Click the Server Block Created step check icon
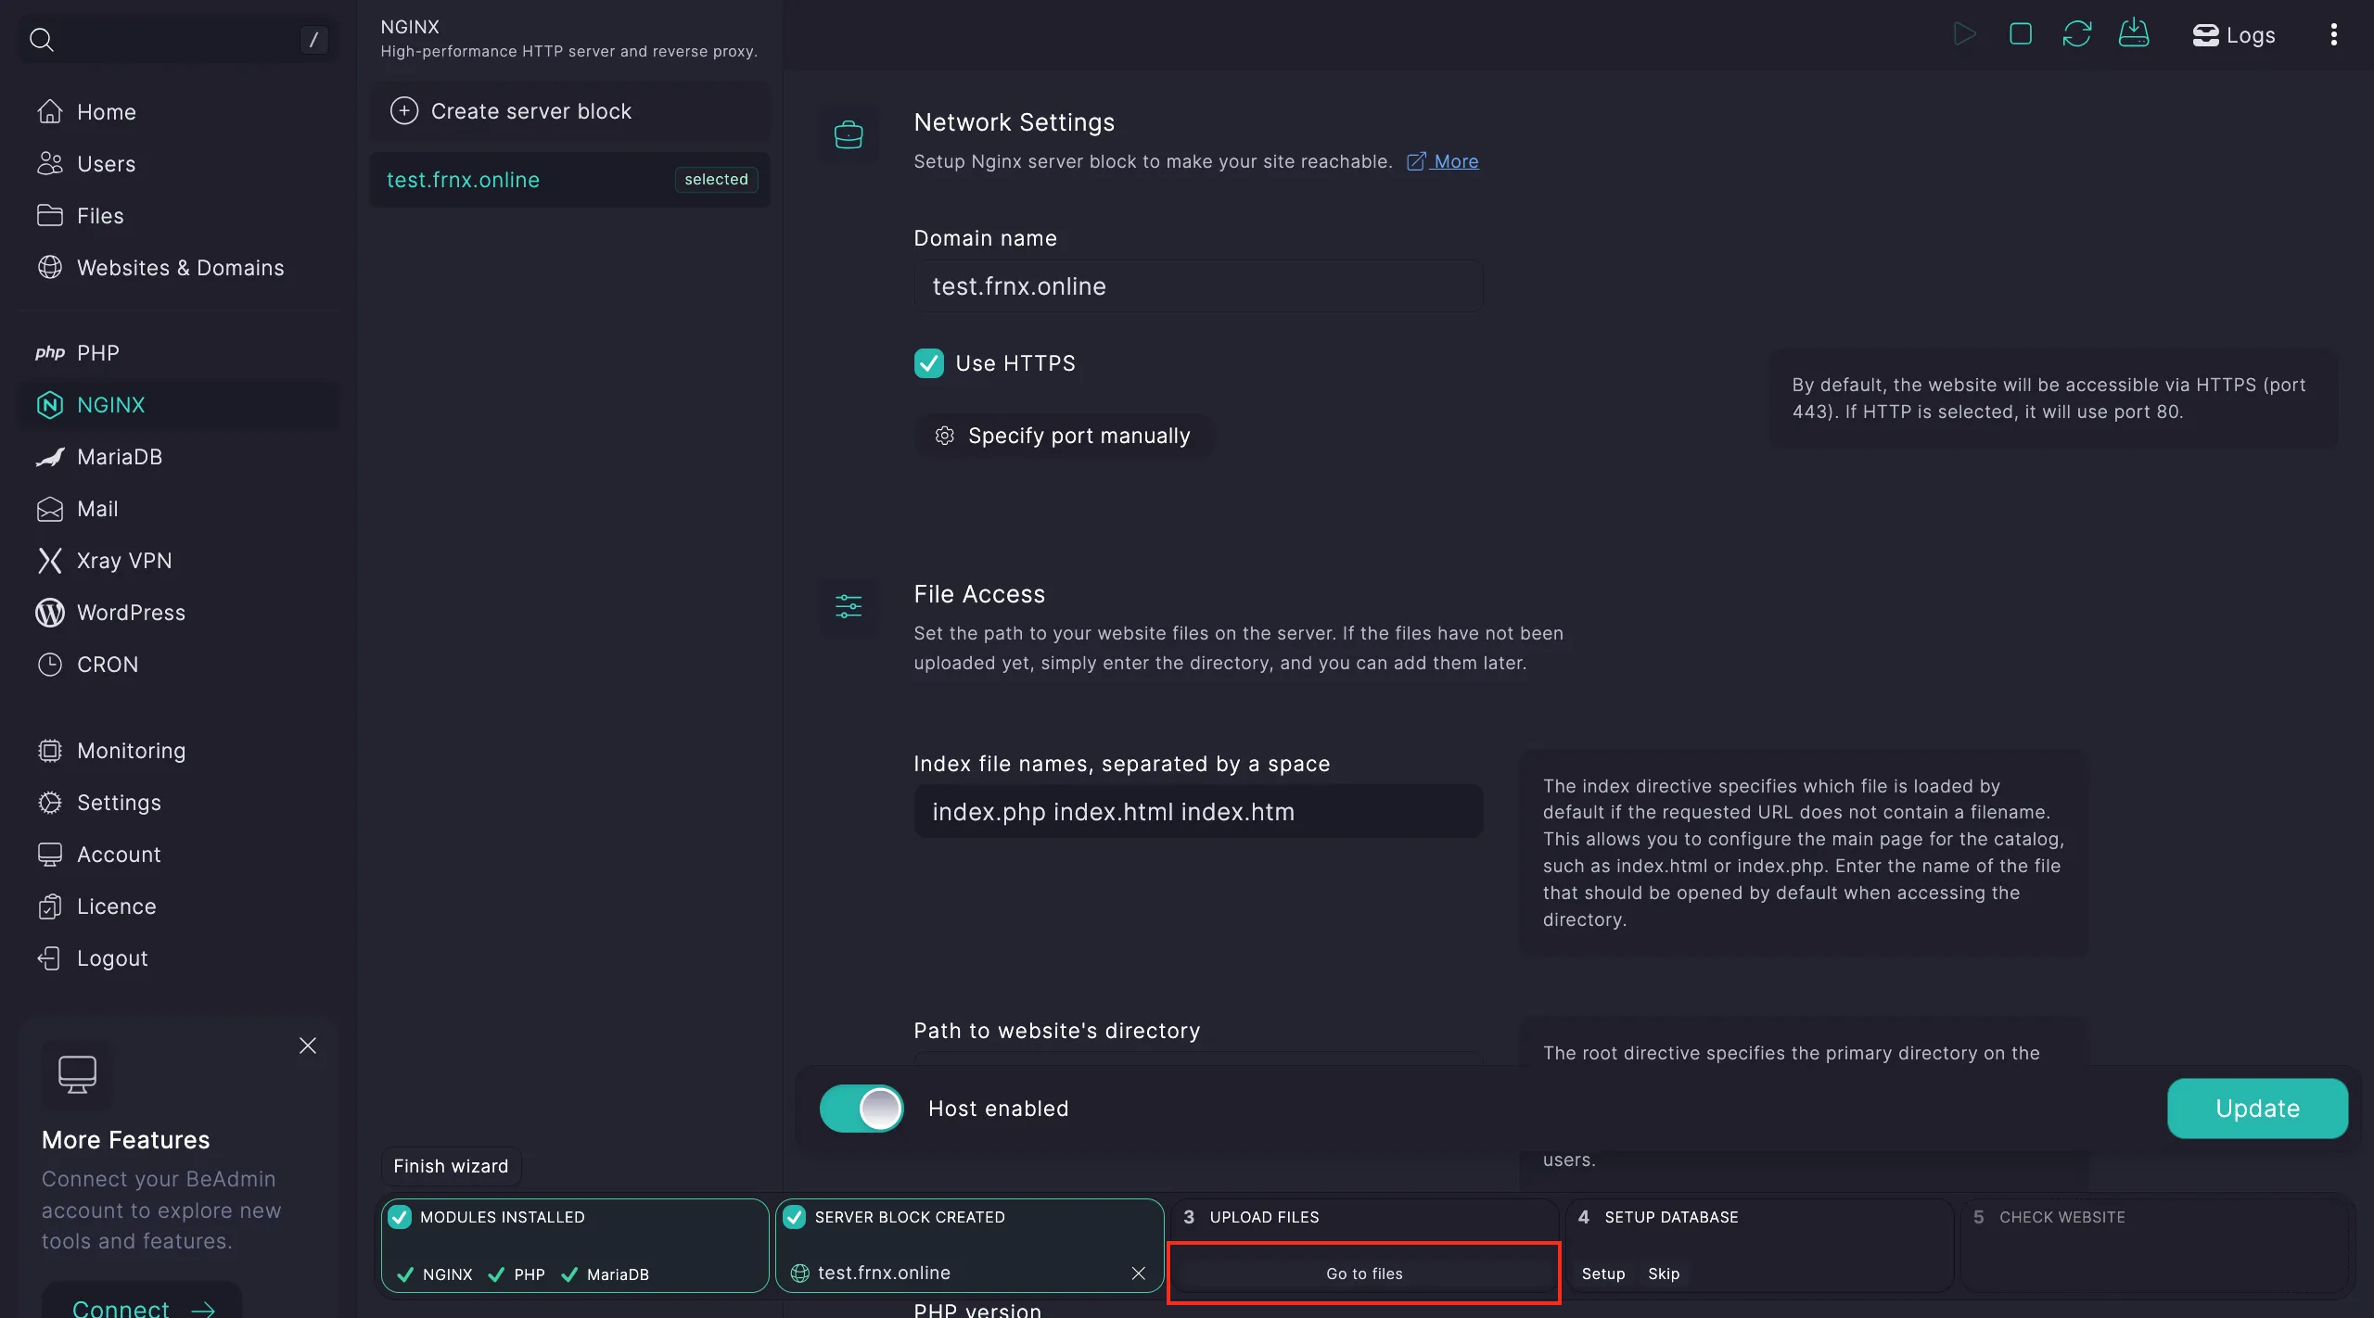The height and width of the screenshot is (1318, 2374). (795, 1217)
